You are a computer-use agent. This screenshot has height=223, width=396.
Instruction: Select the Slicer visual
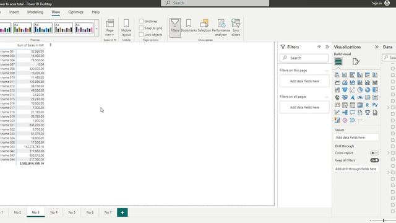pos(345,105)
